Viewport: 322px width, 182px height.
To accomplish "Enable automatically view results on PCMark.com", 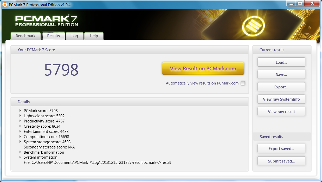I will [243, 83].
